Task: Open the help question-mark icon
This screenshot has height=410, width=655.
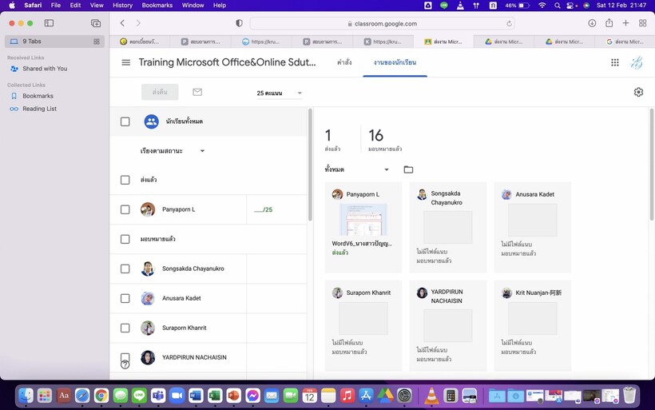Action: [x=125, y=364]
